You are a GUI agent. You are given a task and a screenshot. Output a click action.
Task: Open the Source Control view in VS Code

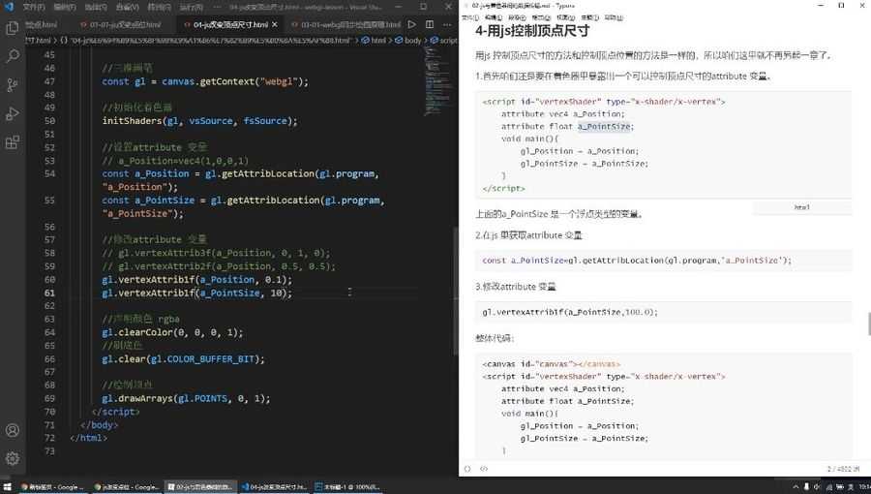pos(13,84)
